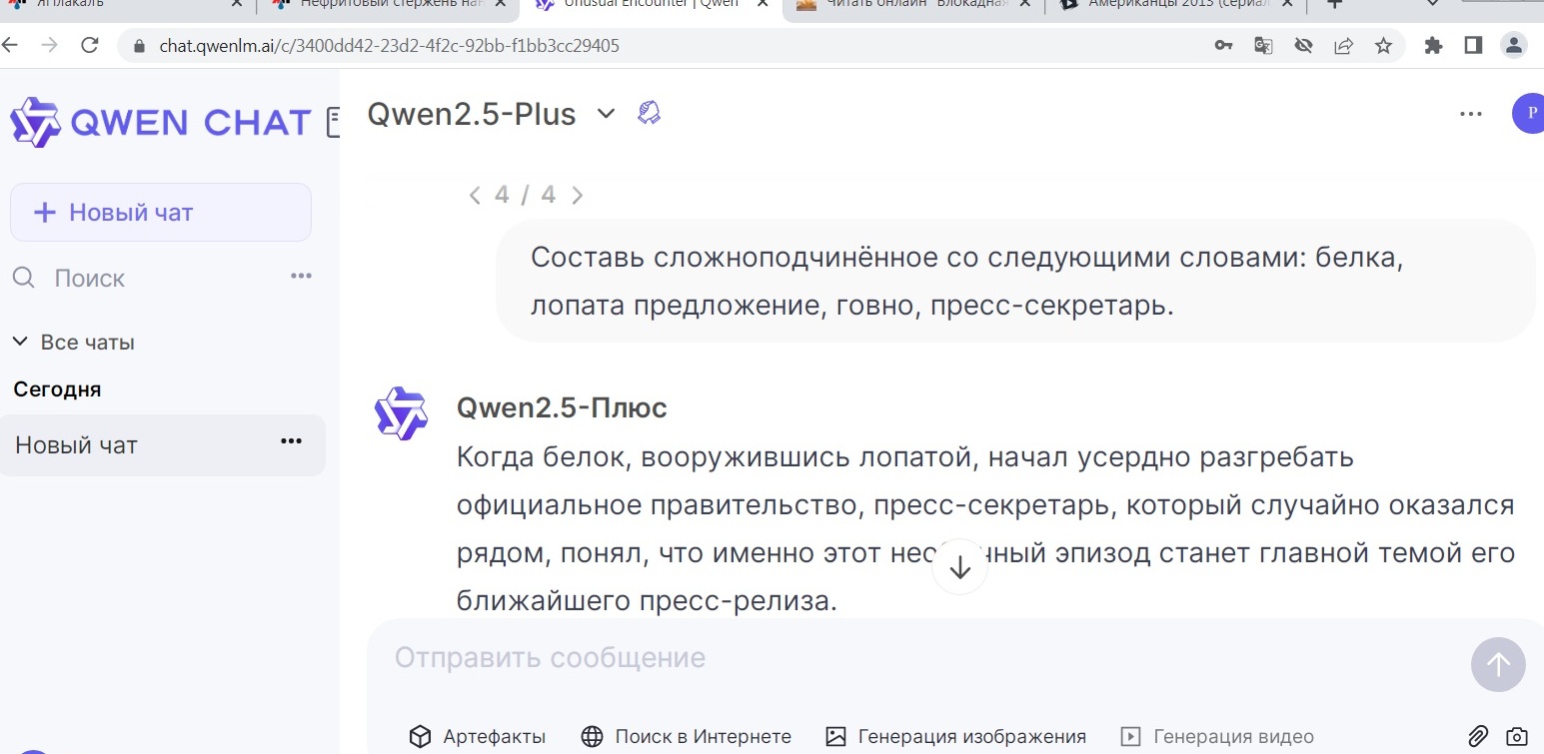Click the 4 / 4 version counter
Image resolution: width=1544 pixels, height=754 pixels.
[x=525, y=195]
